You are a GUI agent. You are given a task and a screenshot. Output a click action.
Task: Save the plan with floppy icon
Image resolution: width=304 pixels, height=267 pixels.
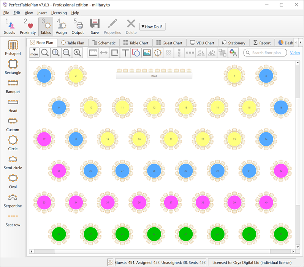point(95,27)
